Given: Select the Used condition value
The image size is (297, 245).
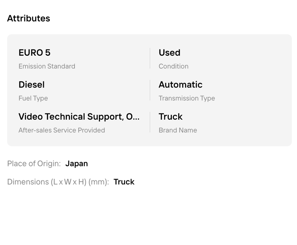Looking at the screenshot, I should coord(169,53).
